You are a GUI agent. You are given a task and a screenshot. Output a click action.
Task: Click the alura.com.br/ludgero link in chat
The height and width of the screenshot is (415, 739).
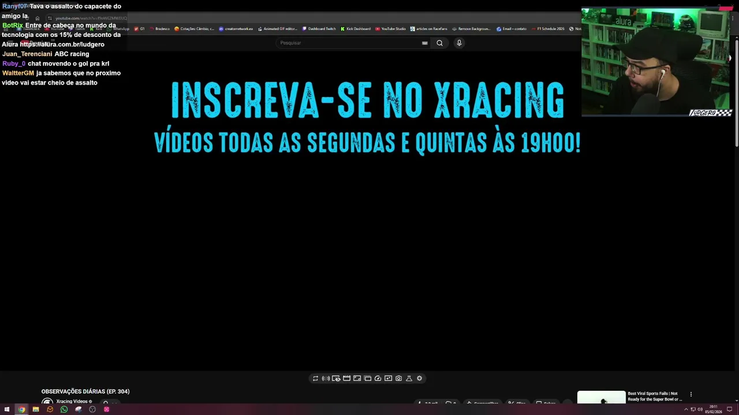click(62, 44)
